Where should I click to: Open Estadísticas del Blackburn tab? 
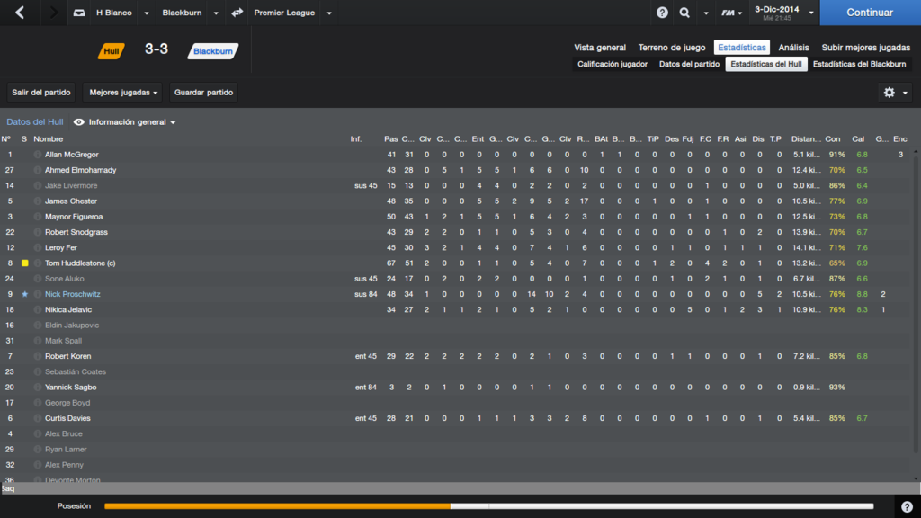[859, 64]
